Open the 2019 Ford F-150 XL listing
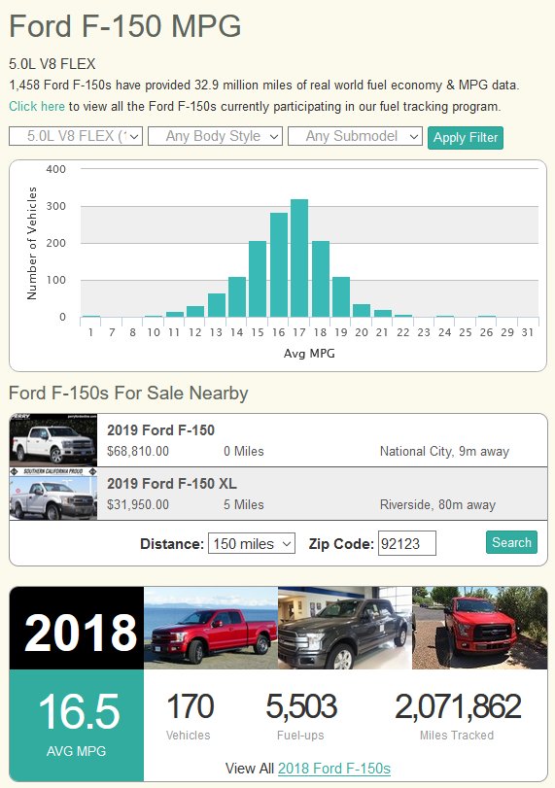Image resolution: width=555 pixels, height=788 pixels. (172, 484)
